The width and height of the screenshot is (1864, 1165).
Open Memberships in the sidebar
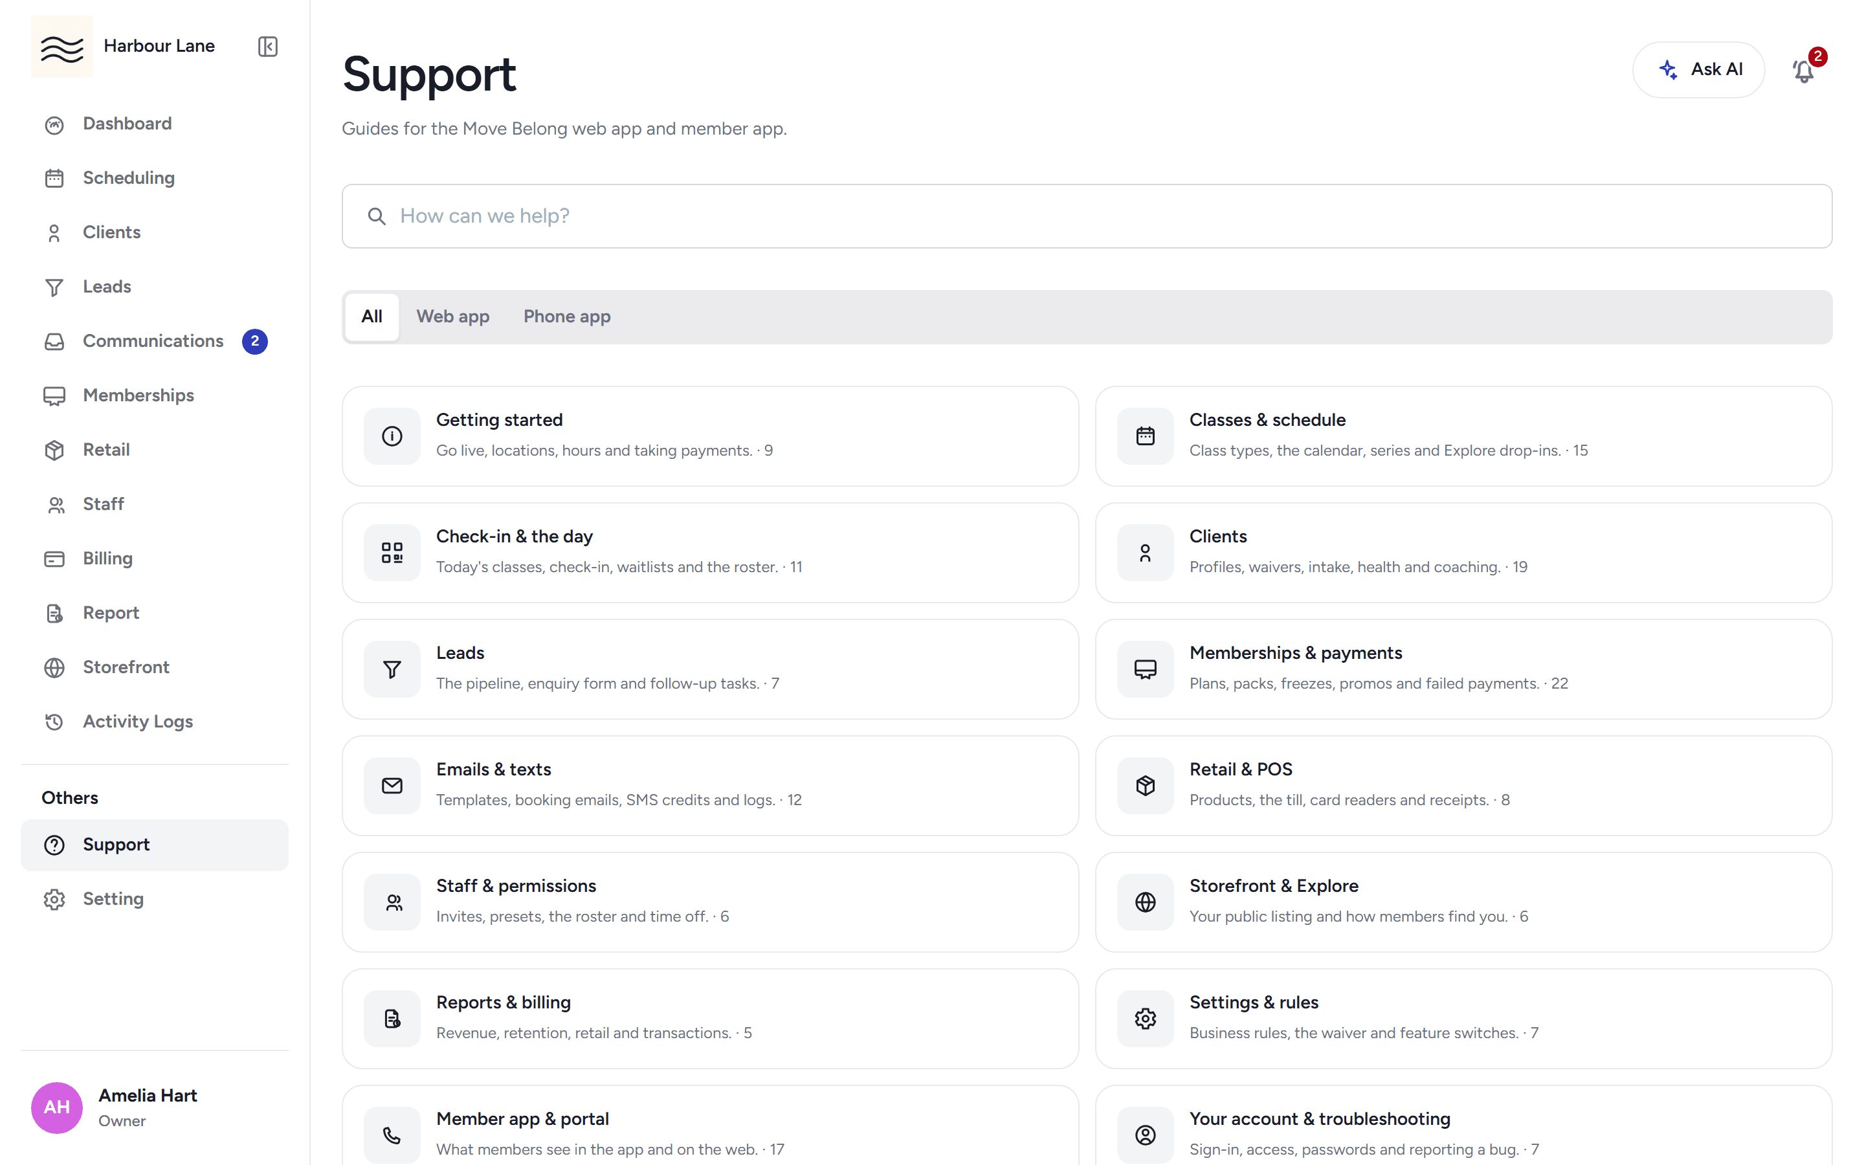tap(155, 395)
